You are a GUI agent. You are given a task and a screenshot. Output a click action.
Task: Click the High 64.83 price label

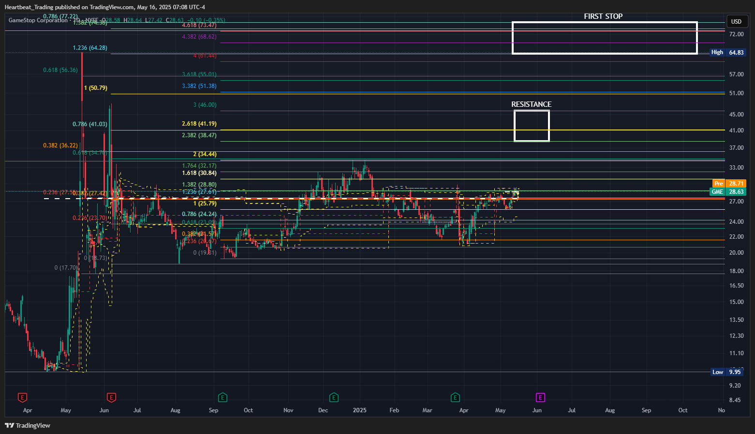click(727, 52)
